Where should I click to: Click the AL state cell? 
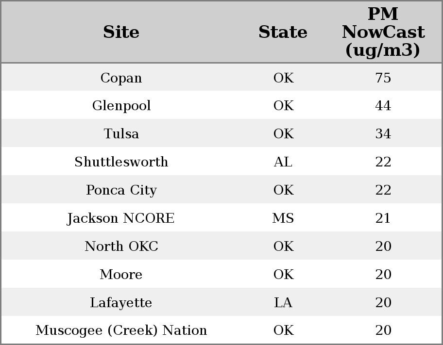(x=283, y=162)
